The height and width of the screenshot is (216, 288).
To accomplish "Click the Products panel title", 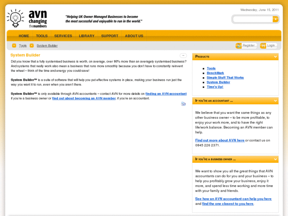I will click(x=202, y=57).
